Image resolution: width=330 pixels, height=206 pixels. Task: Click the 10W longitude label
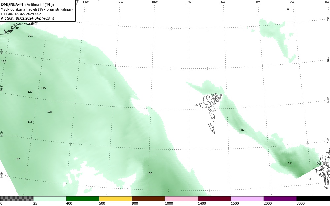point(155,2)
